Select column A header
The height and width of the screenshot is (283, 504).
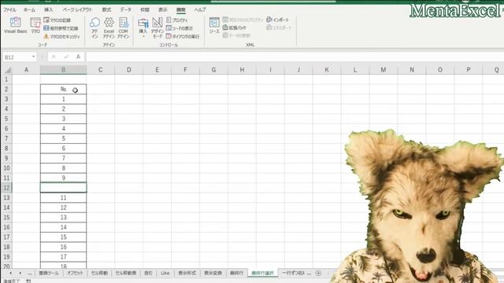[26, 70]
